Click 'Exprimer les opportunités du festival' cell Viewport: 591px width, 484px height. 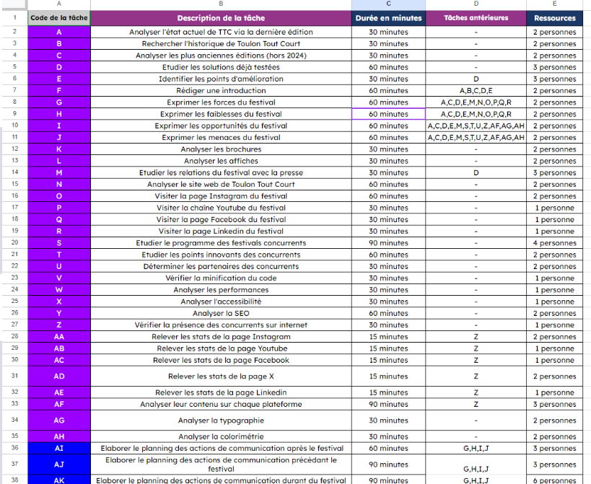221,126
